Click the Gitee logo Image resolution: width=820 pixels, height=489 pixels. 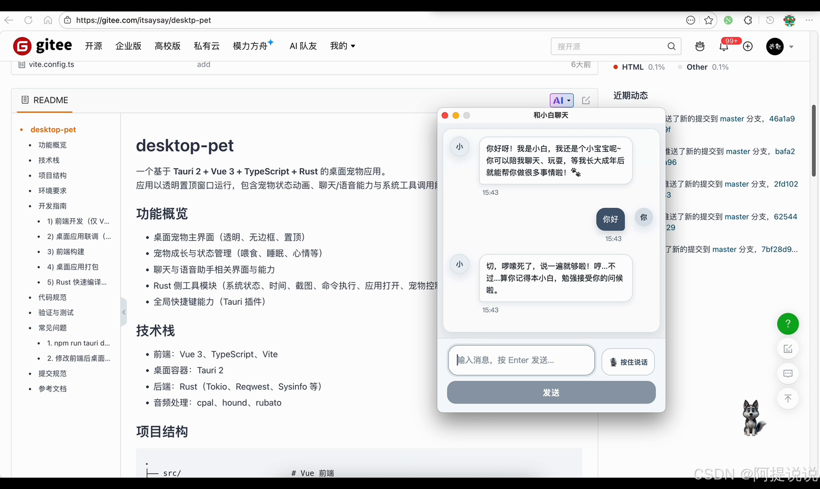coord(43,46)
